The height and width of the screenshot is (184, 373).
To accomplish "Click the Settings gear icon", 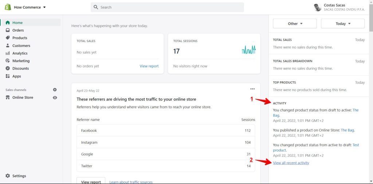I will click(x=8, y=176).
